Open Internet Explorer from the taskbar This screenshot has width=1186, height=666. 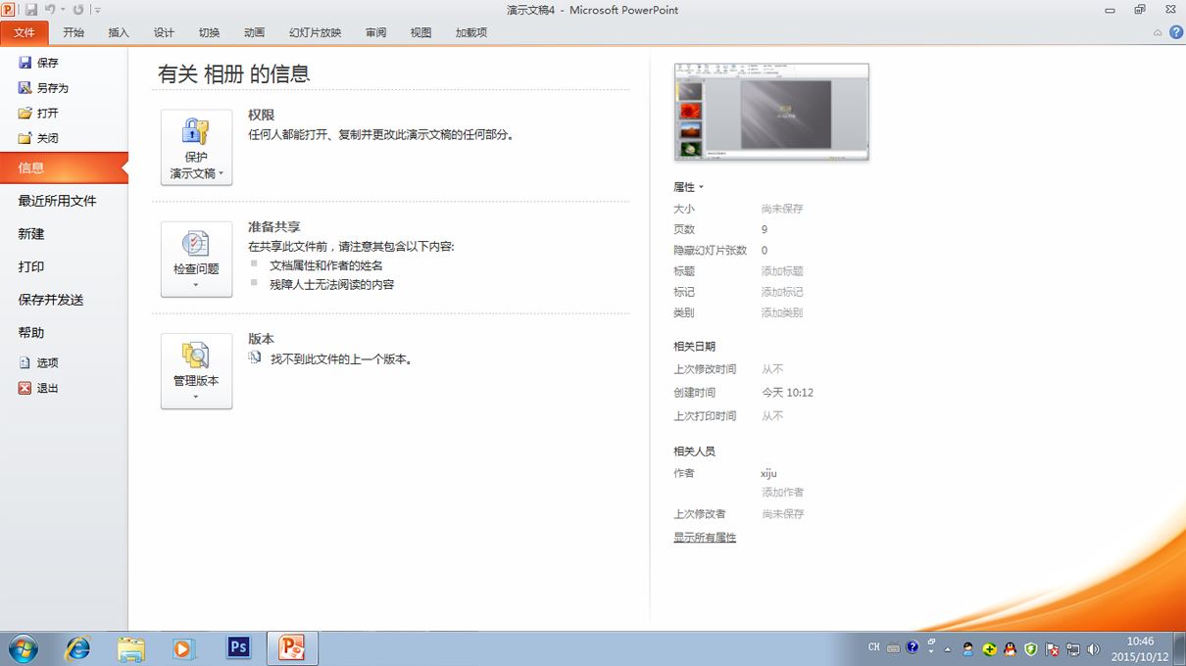coord(76,648)
